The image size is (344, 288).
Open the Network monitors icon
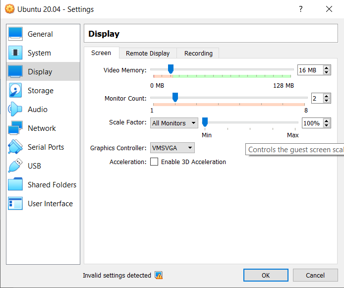(15, 128)
